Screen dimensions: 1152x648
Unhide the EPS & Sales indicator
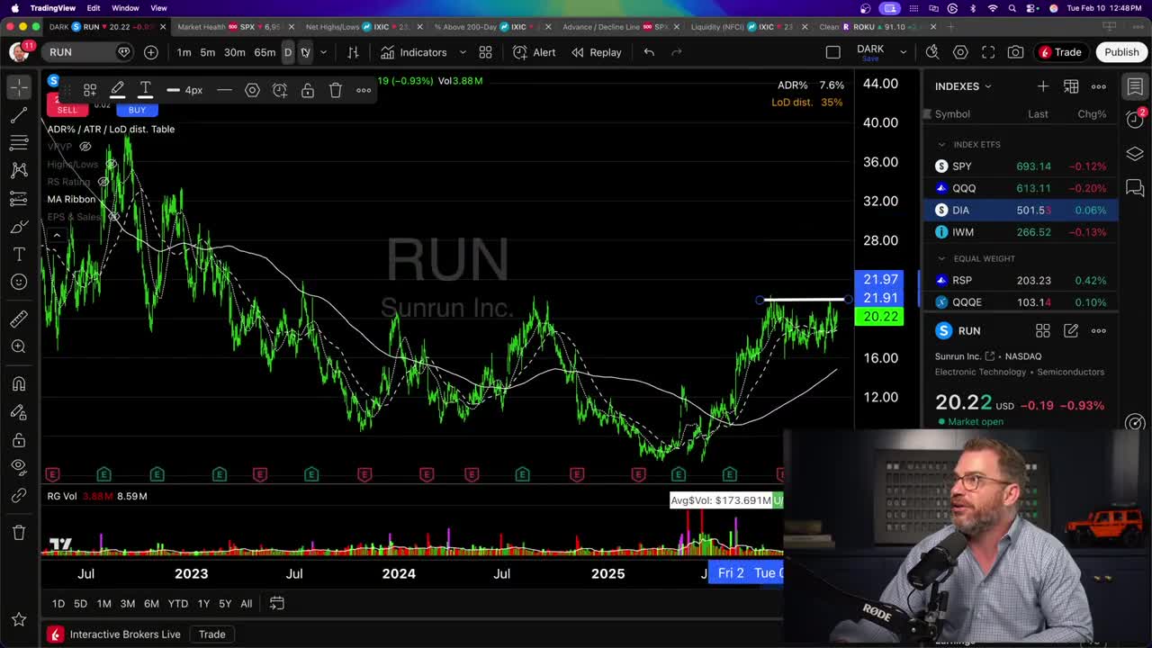point(114,217)
